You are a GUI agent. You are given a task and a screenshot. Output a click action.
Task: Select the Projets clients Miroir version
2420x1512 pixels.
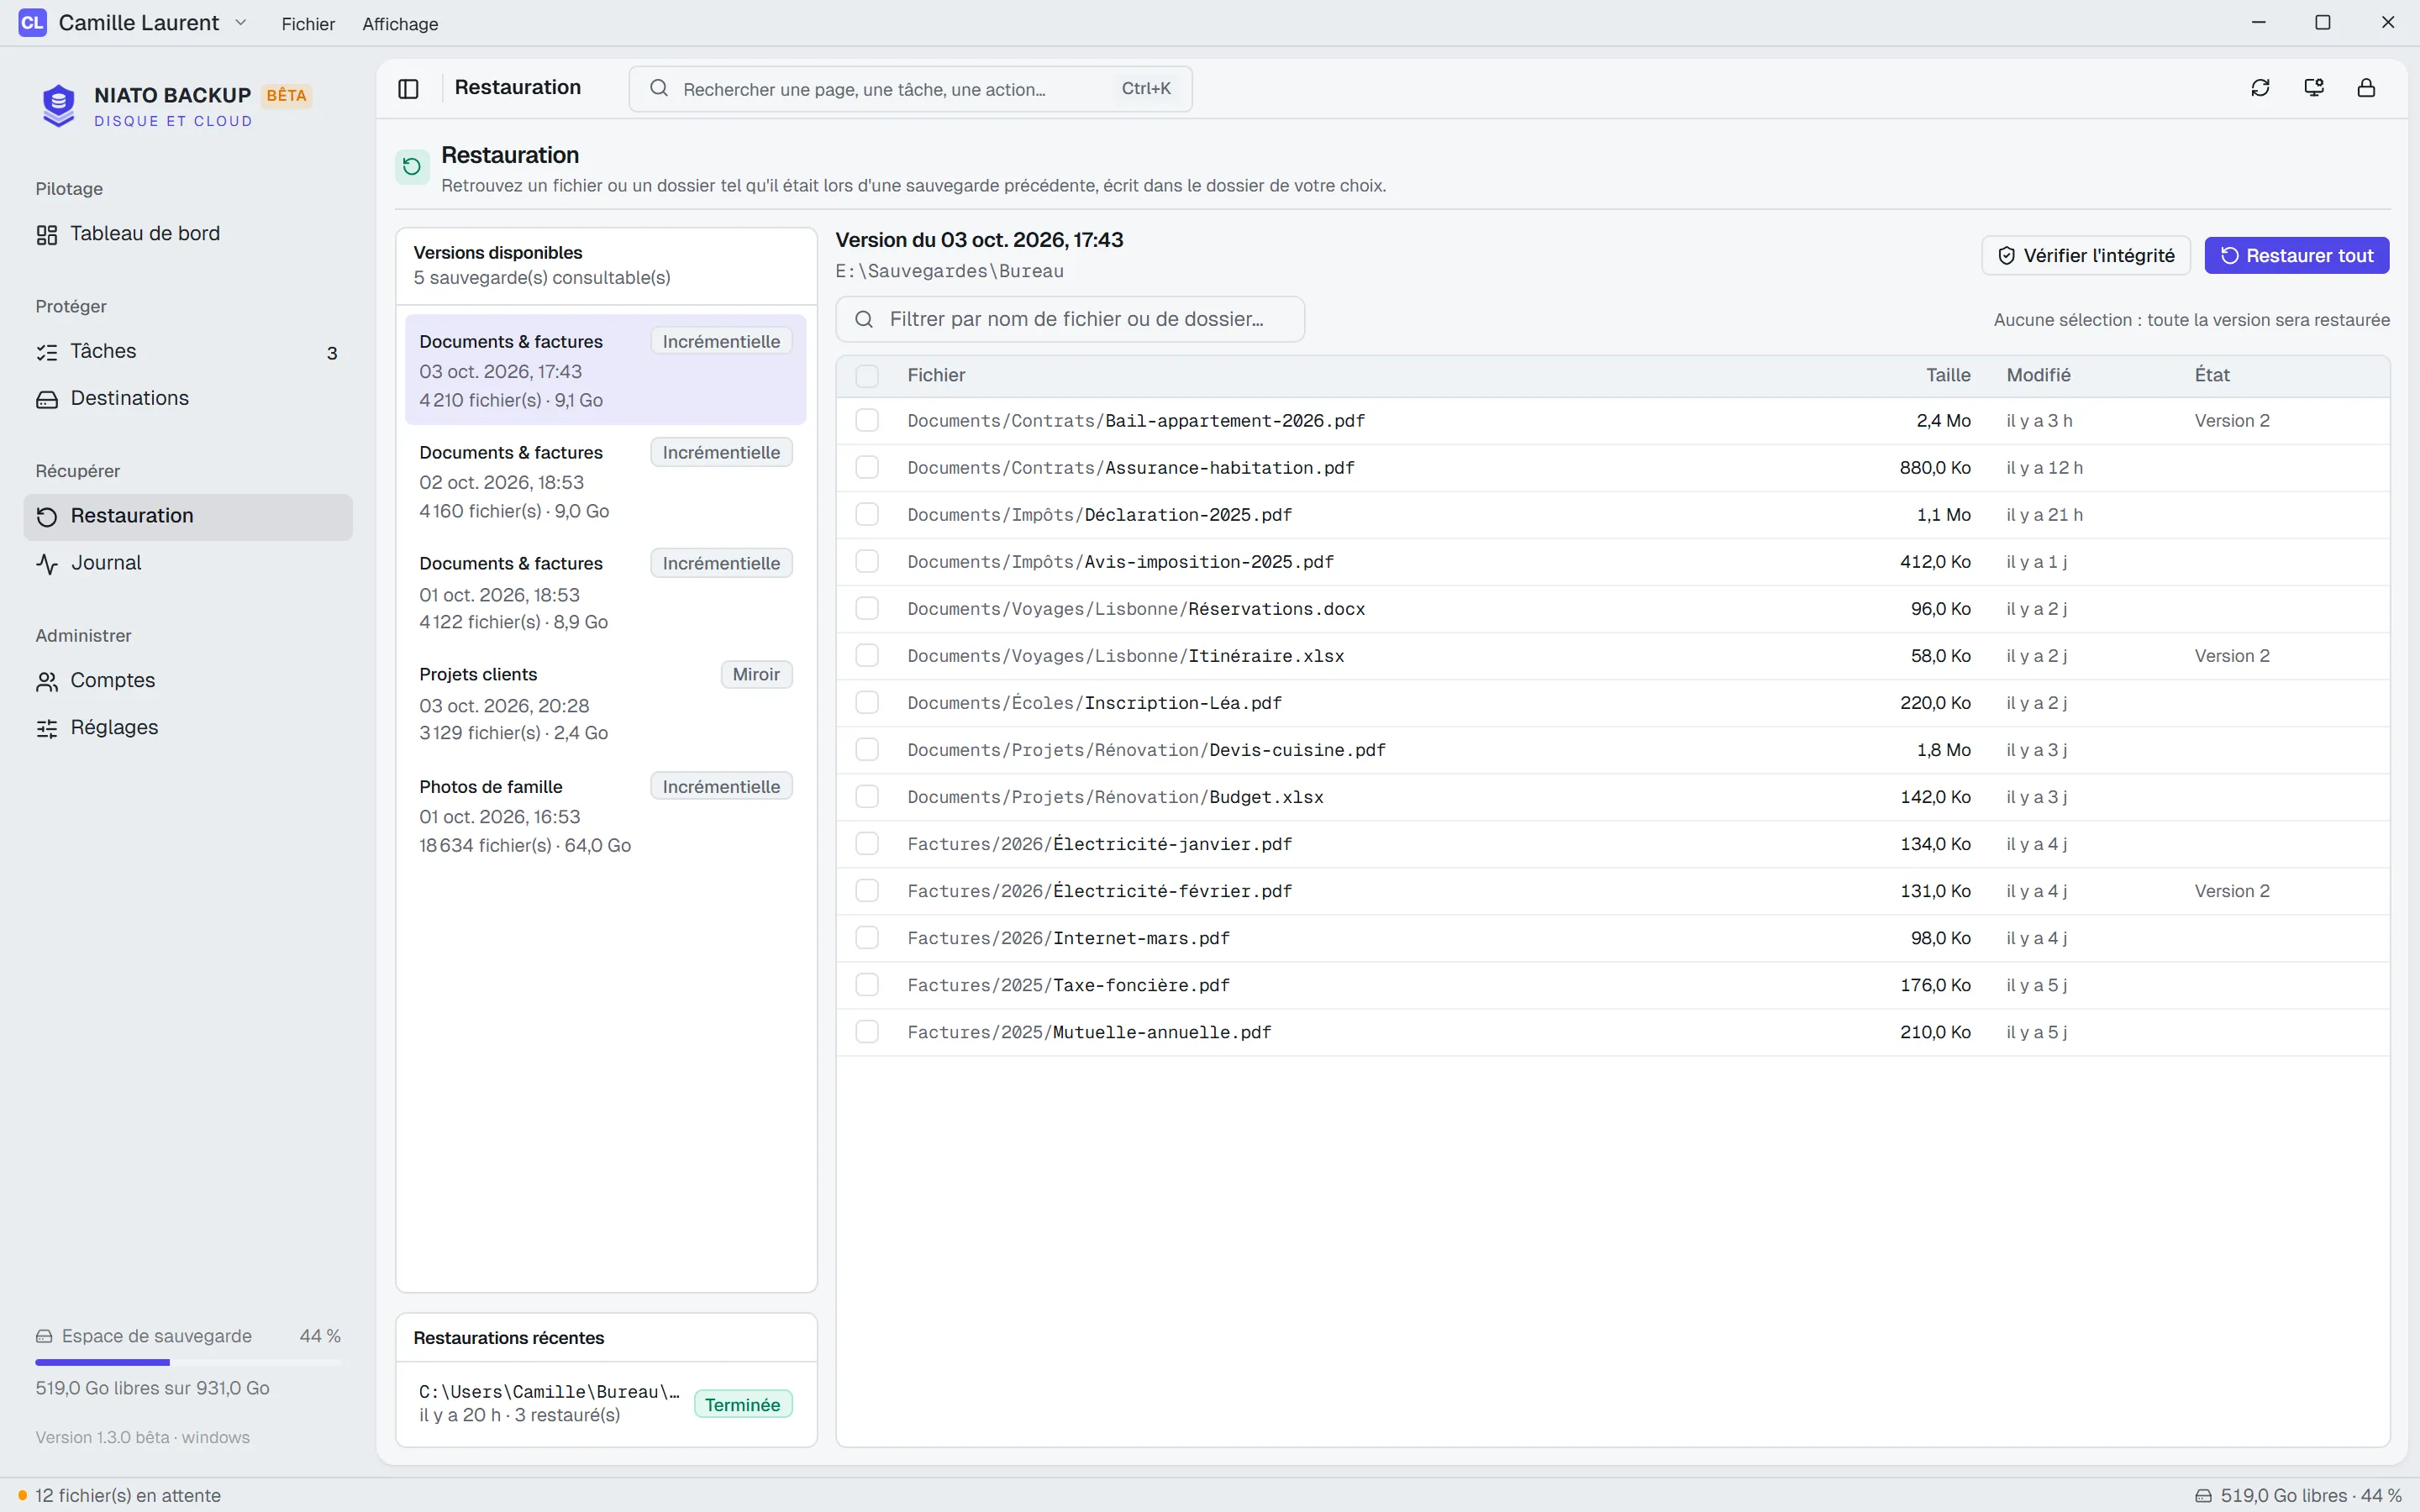pyautogui.click(x=605, y=703)
